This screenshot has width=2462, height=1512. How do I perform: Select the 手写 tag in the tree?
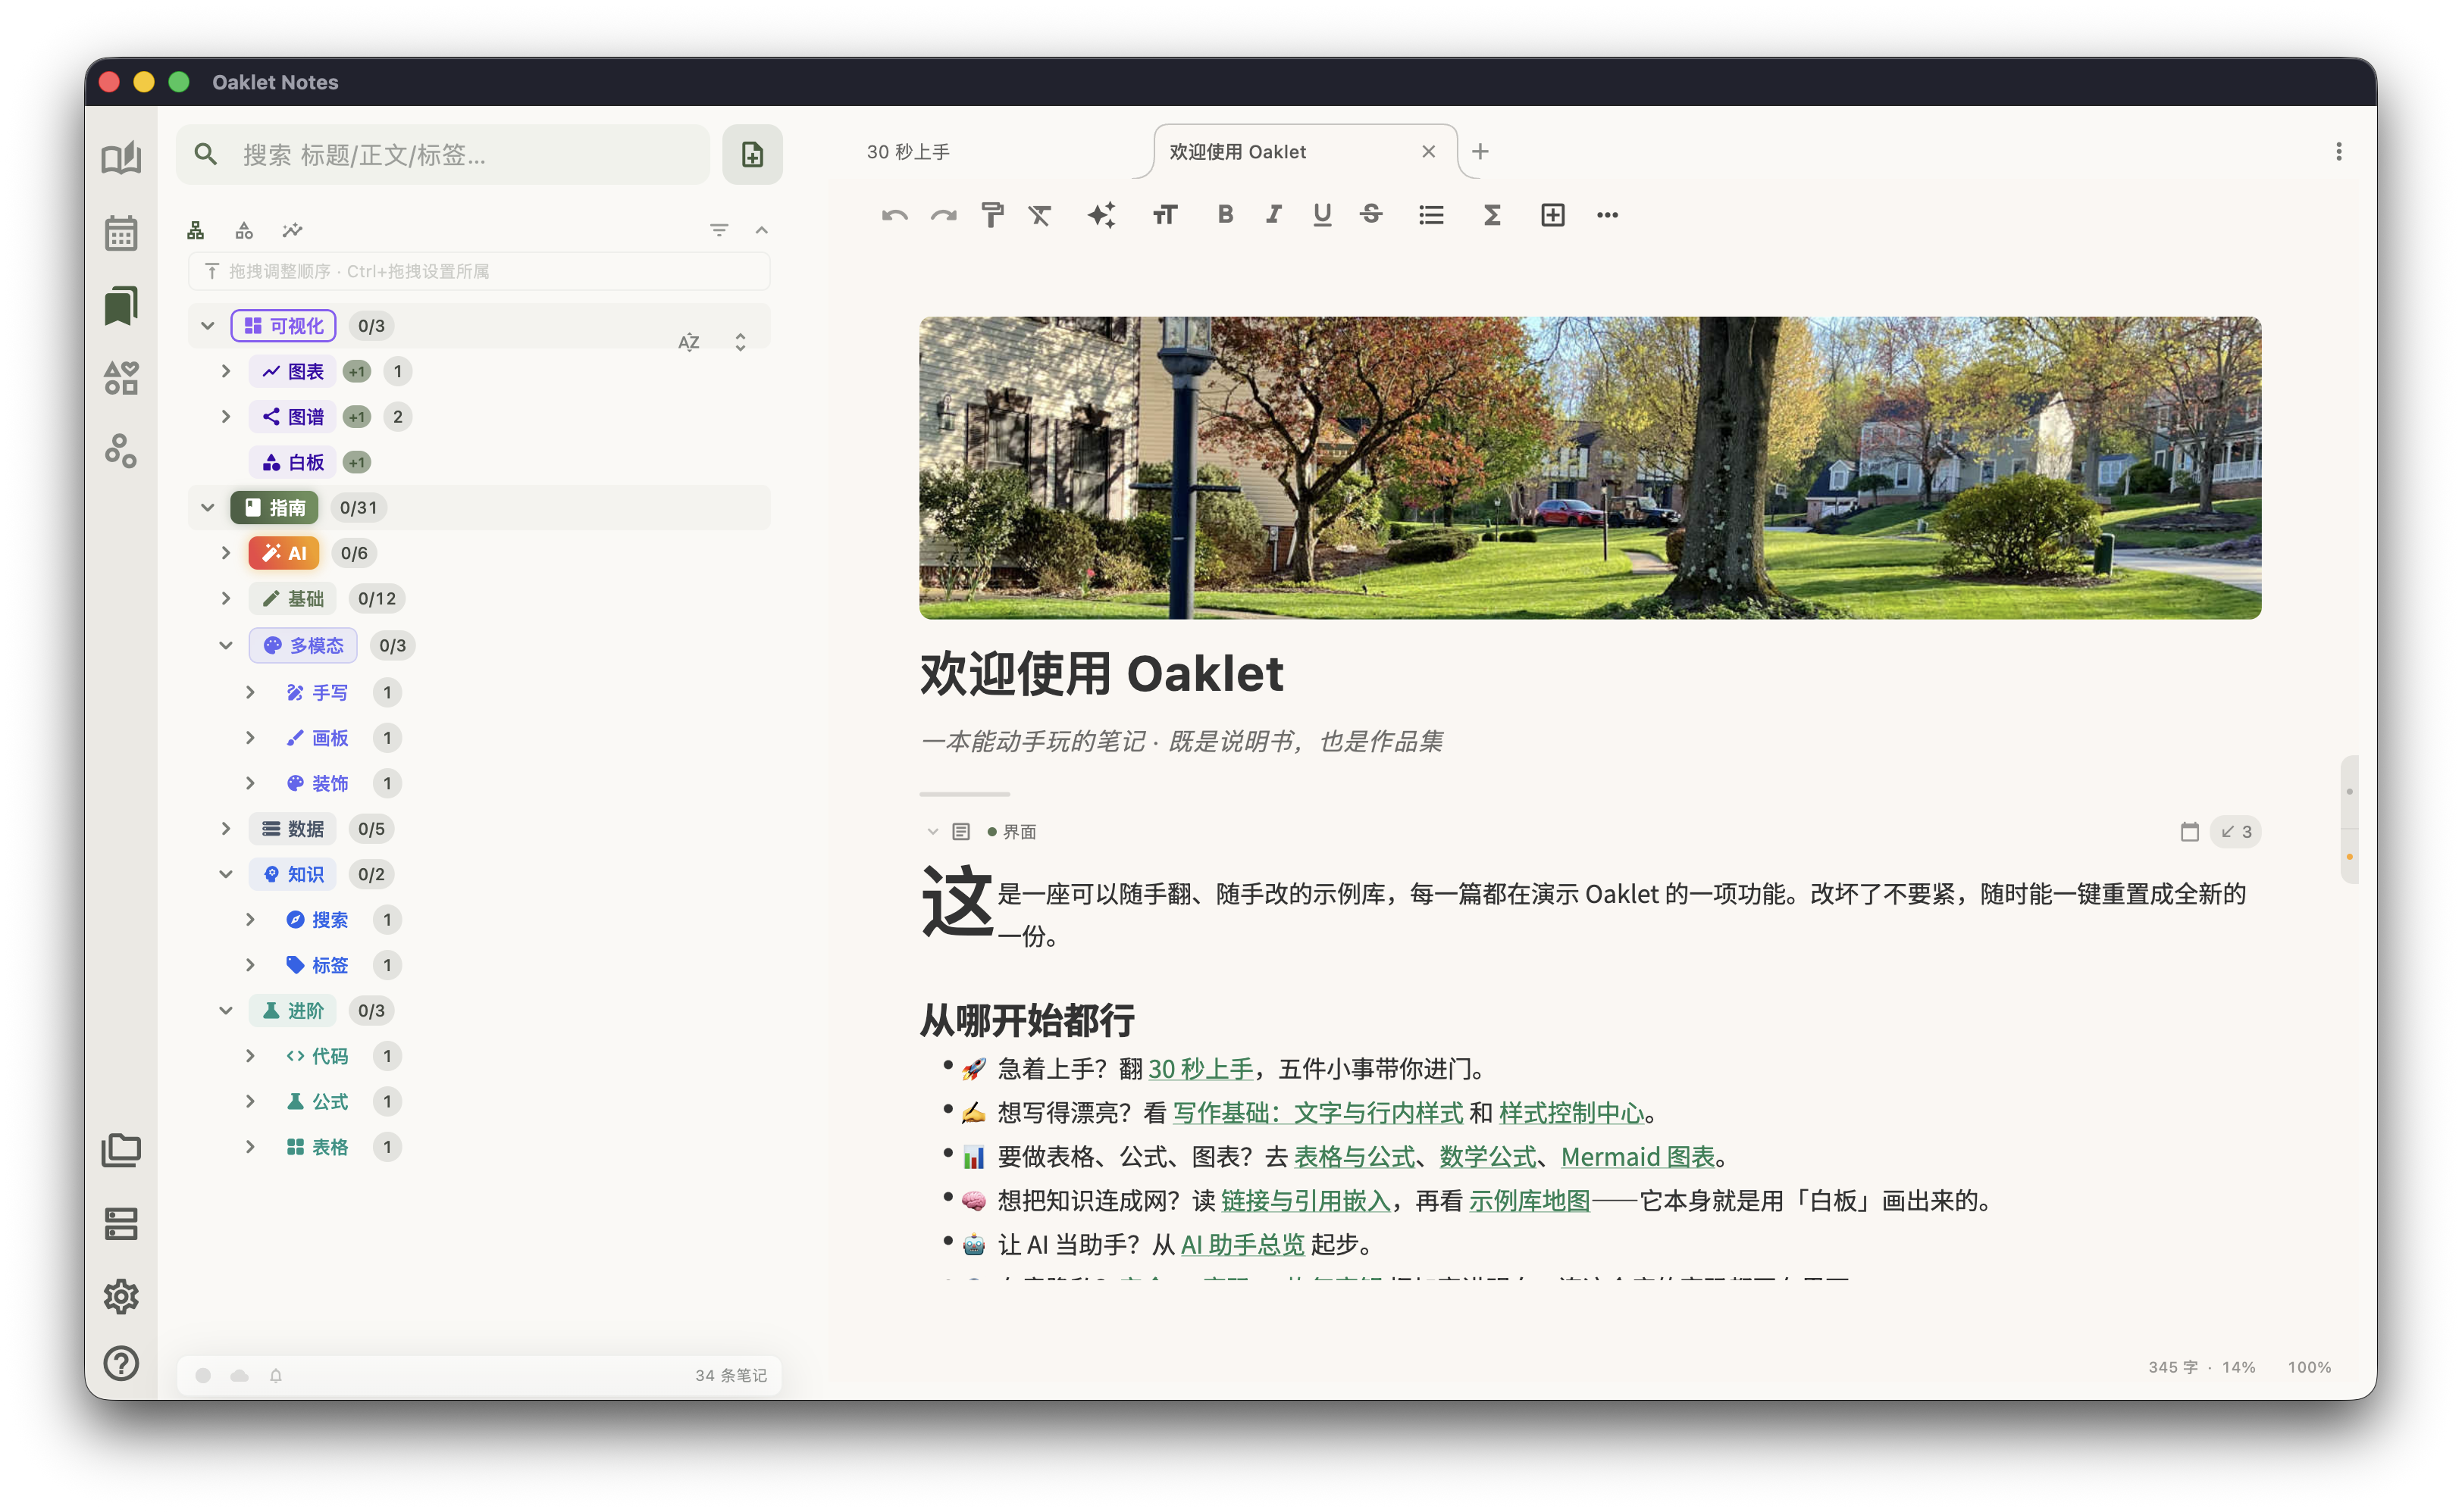[x=317, y=692]
